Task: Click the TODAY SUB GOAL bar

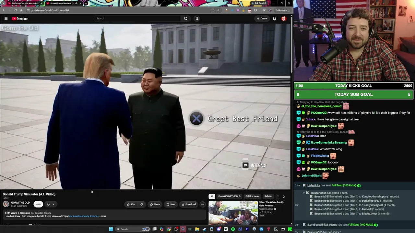Action: (354, 94)
